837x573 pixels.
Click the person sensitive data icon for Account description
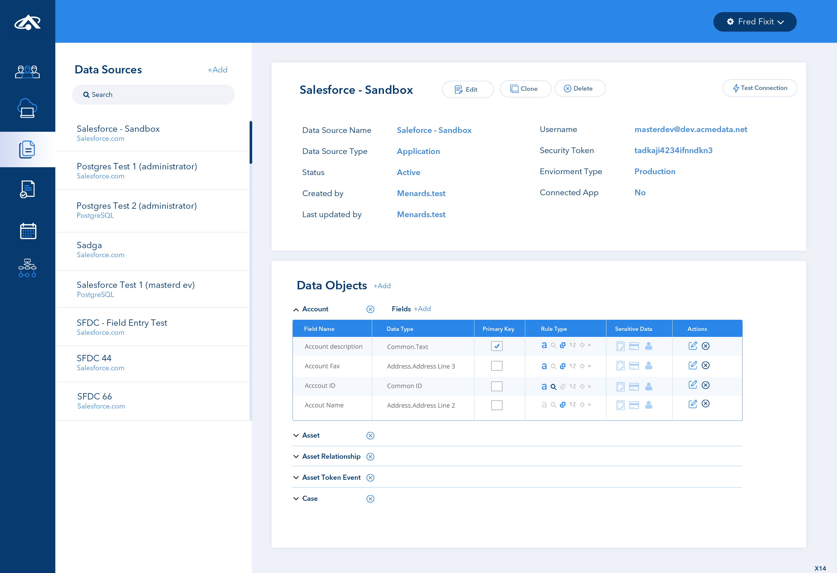point(648,346)
